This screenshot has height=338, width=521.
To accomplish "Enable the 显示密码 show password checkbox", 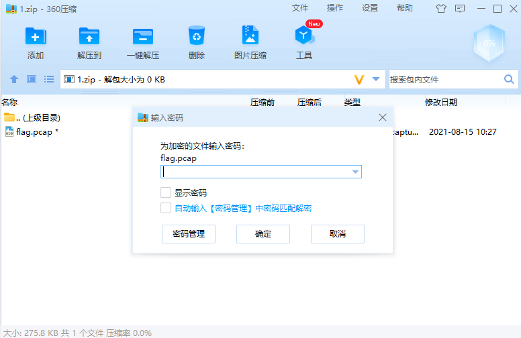I will (x=166, y=192).
